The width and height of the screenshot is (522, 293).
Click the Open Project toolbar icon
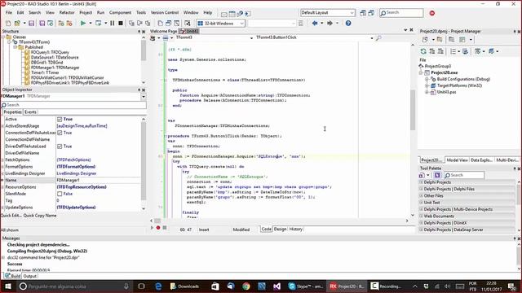coord(51,24)
